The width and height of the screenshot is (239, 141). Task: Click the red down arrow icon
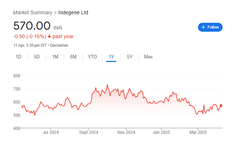pos(49,36)
